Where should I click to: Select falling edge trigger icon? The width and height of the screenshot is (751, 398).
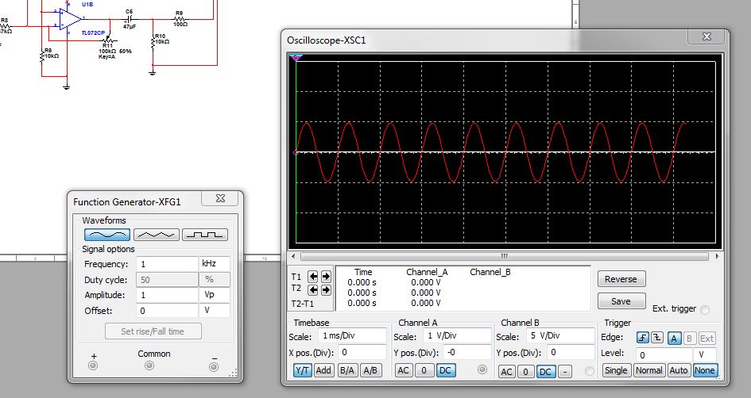coord(657,339)
